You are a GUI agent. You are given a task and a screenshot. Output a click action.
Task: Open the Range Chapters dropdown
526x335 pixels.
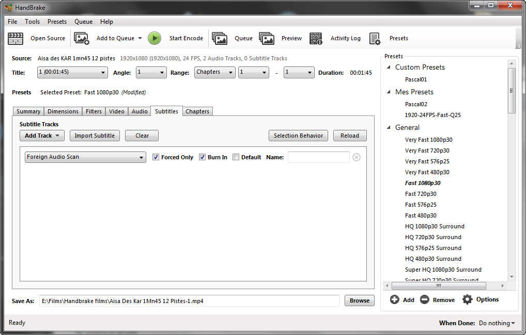click(215, 72)
